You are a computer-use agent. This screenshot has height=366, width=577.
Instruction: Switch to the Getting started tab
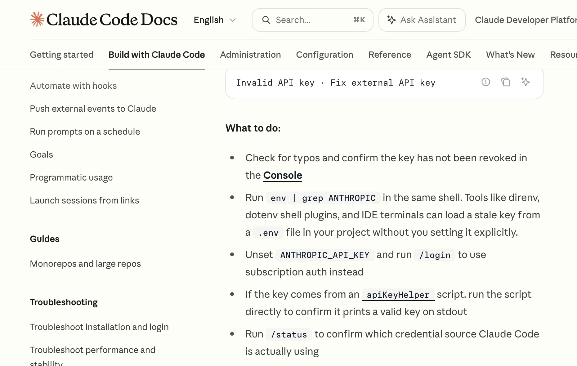pos(62,55)
